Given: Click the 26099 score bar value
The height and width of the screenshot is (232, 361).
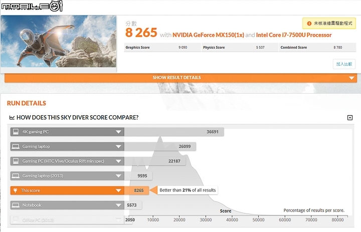Looking at the screenshot, I should pyautogui.click(x=185, y=147).
